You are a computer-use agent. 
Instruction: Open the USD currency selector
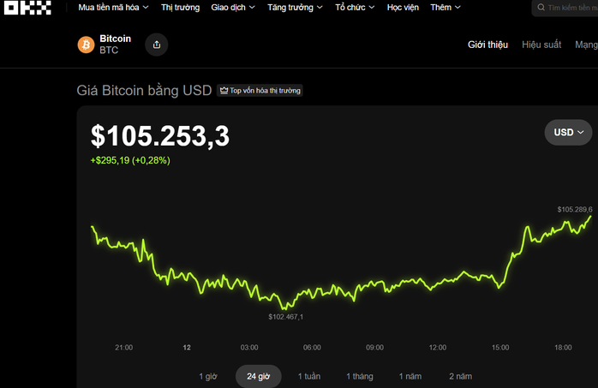568,133
